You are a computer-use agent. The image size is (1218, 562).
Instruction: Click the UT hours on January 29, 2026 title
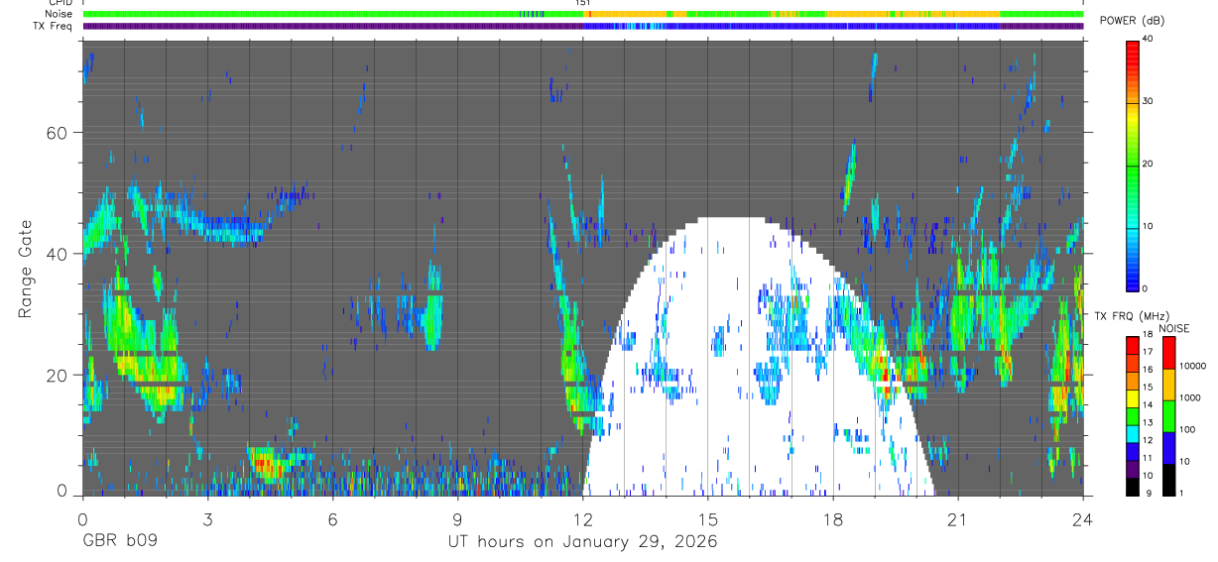point(581,542)
